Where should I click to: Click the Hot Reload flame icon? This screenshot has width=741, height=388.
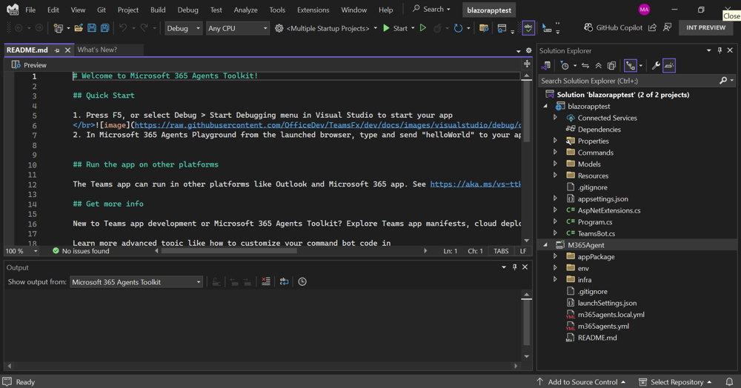tap(438, 28)
